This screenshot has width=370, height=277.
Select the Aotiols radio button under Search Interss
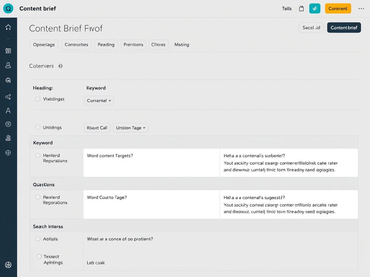(x=38, y=239)
